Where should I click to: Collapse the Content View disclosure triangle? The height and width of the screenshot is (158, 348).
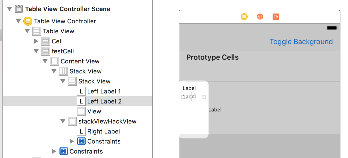click(45, 61)
